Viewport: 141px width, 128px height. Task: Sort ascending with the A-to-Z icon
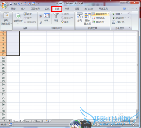point(41,16)
